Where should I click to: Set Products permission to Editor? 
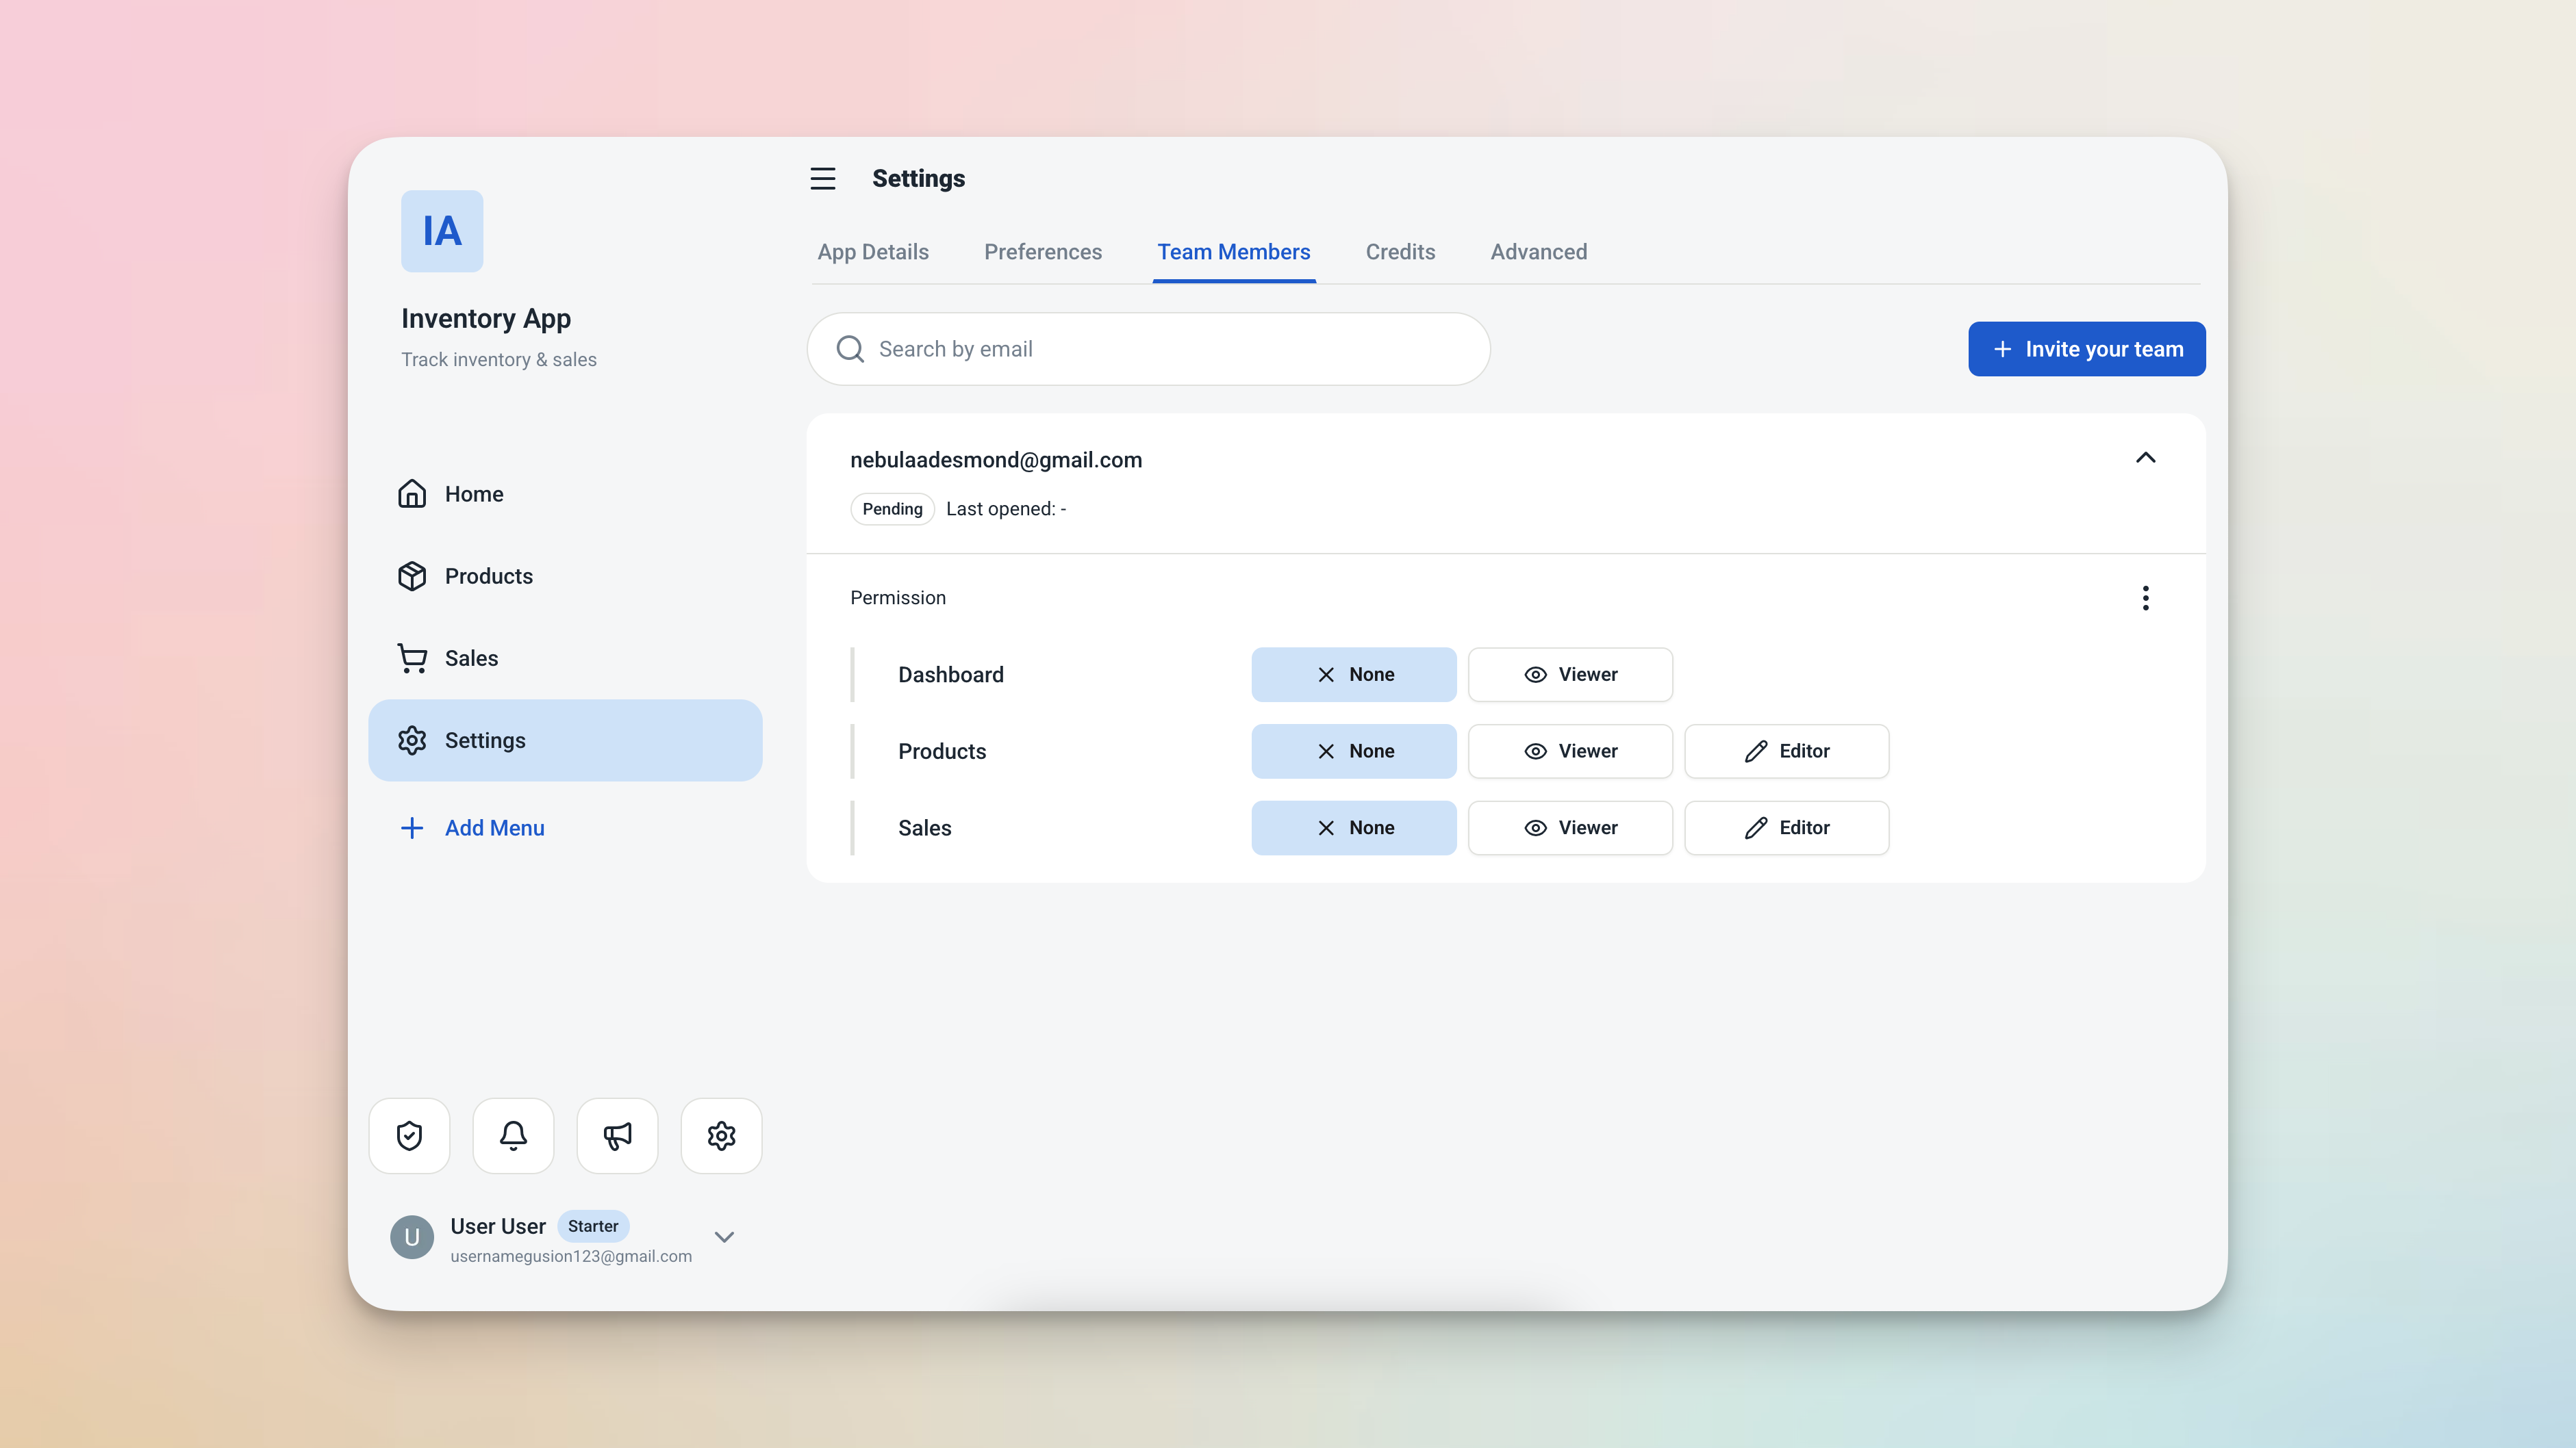click(x=1787, y=751)
